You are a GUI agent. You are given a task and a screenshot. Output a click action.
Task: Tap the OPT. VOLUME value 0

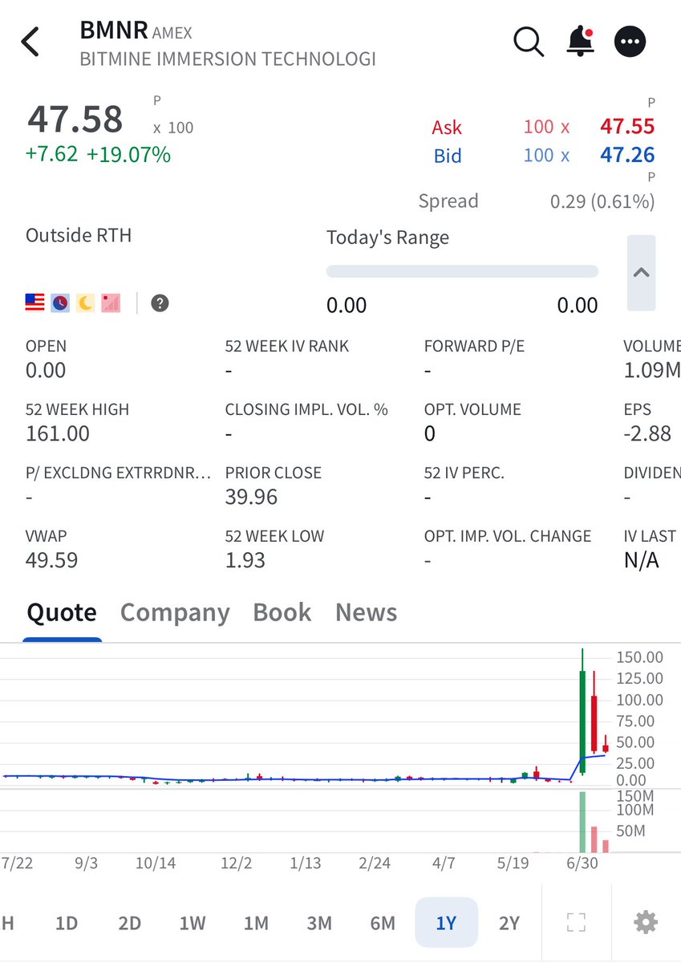pyautogui.click(x=430, y=434)
